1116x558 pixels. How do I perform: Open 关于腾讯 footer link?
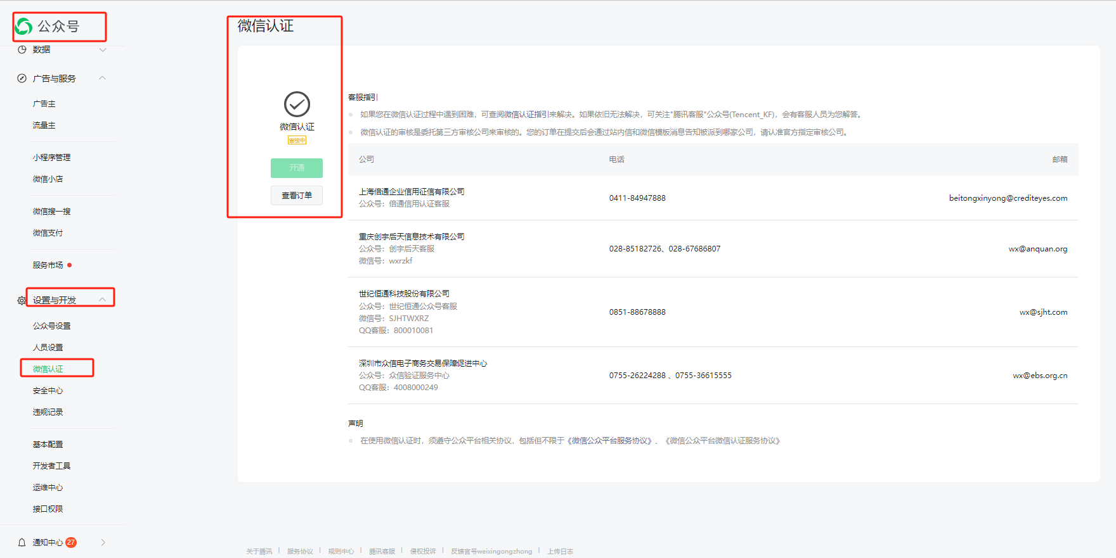[x=259, y=552]
